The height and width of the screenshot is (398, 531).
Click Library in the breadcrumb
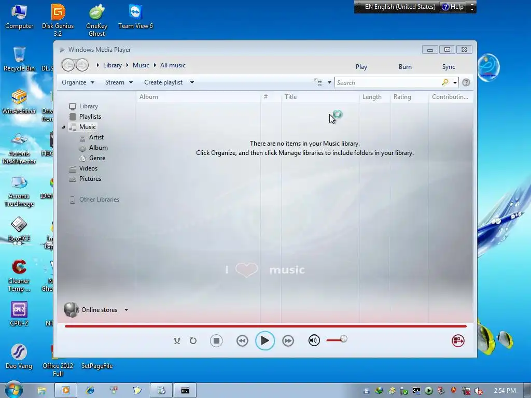point(113,65)
